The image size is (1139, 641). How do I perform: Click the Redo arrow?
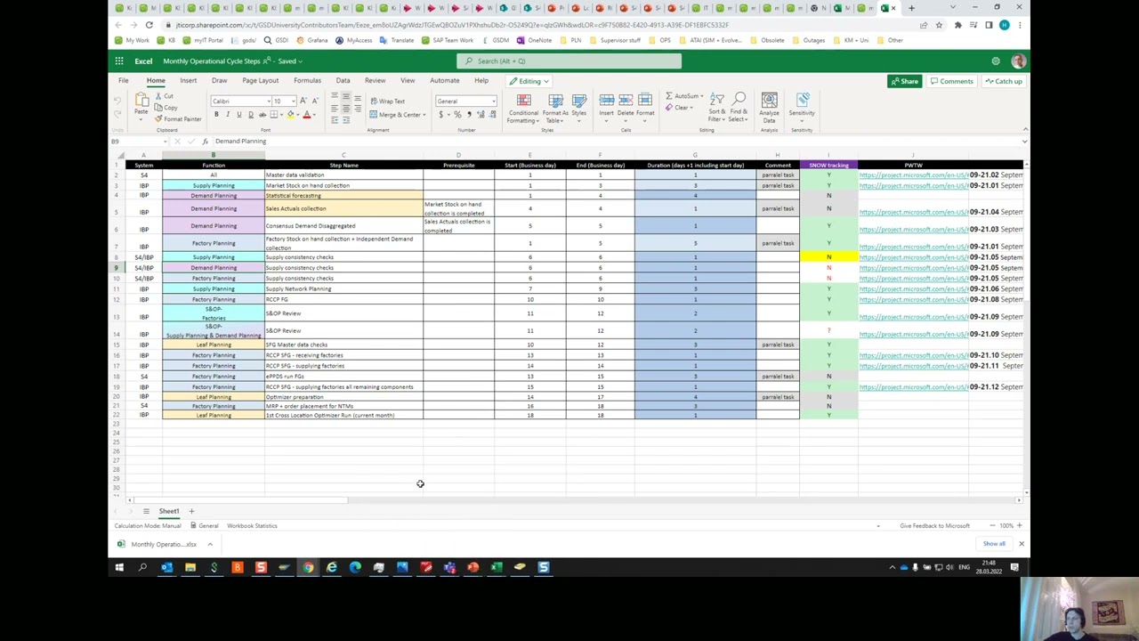[117, 114]
